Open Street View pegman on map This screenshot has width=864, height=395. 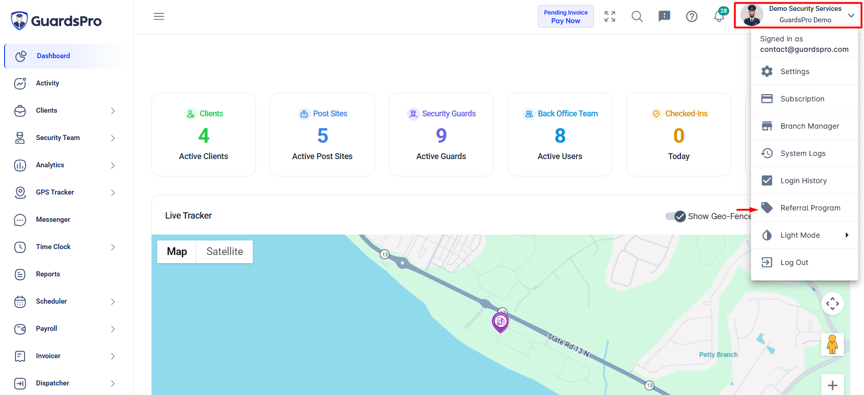[833, 345]
